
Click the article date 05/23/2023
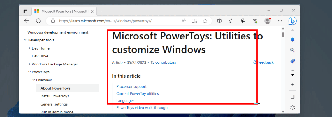pyautogui.click(x=136, y=62)
